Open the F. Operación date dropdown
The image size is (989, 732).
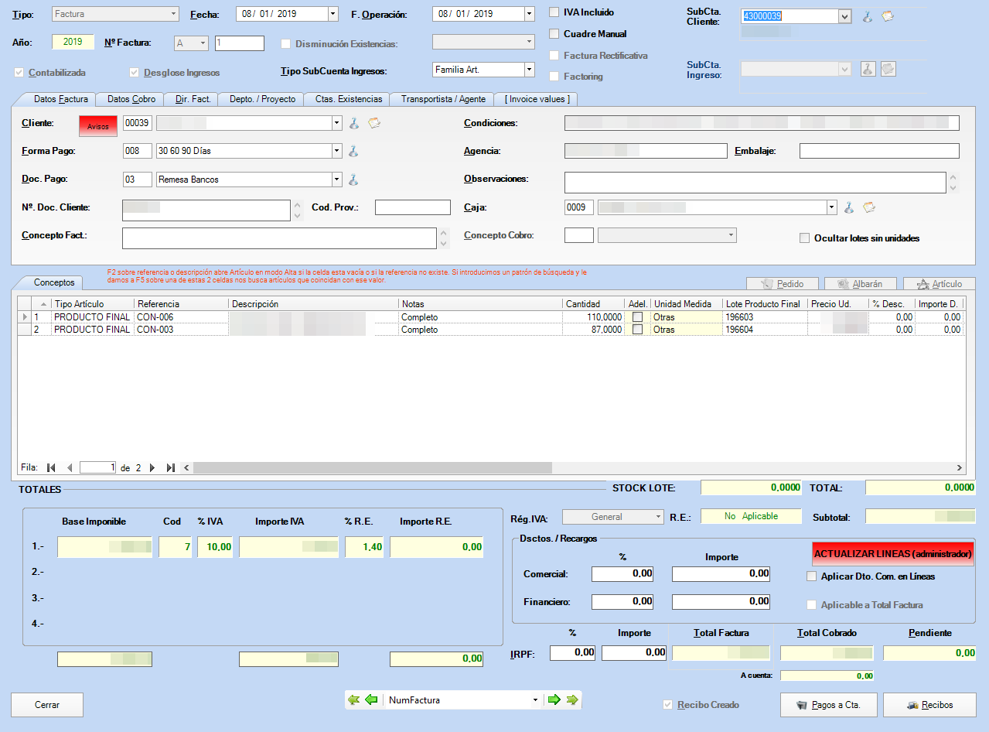point(530,14)
